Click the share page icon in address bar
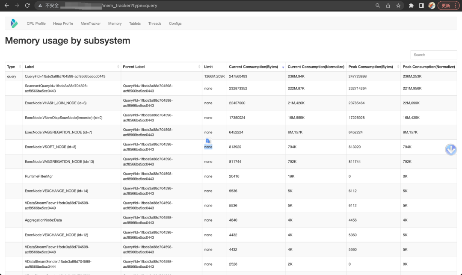Viewport: 462px width, 275px height. coord(388,6)
